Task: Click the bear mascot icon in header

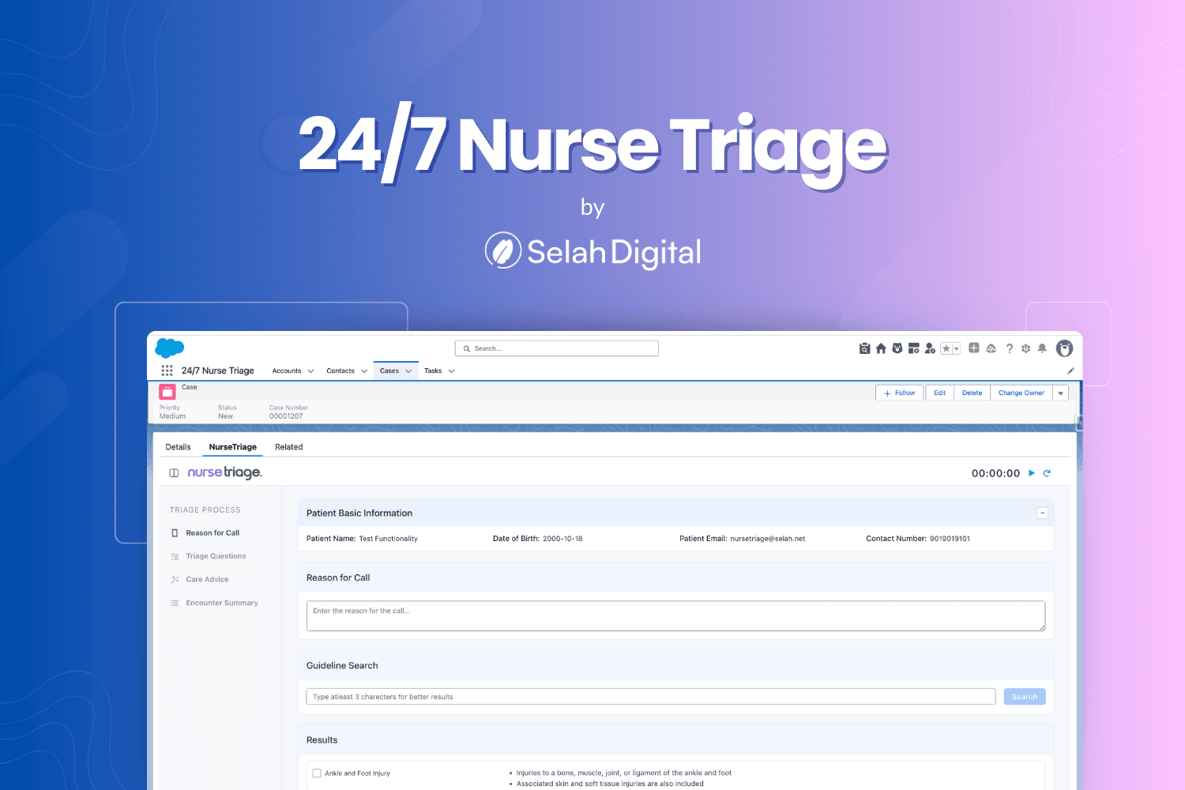Action: (897, 348)
